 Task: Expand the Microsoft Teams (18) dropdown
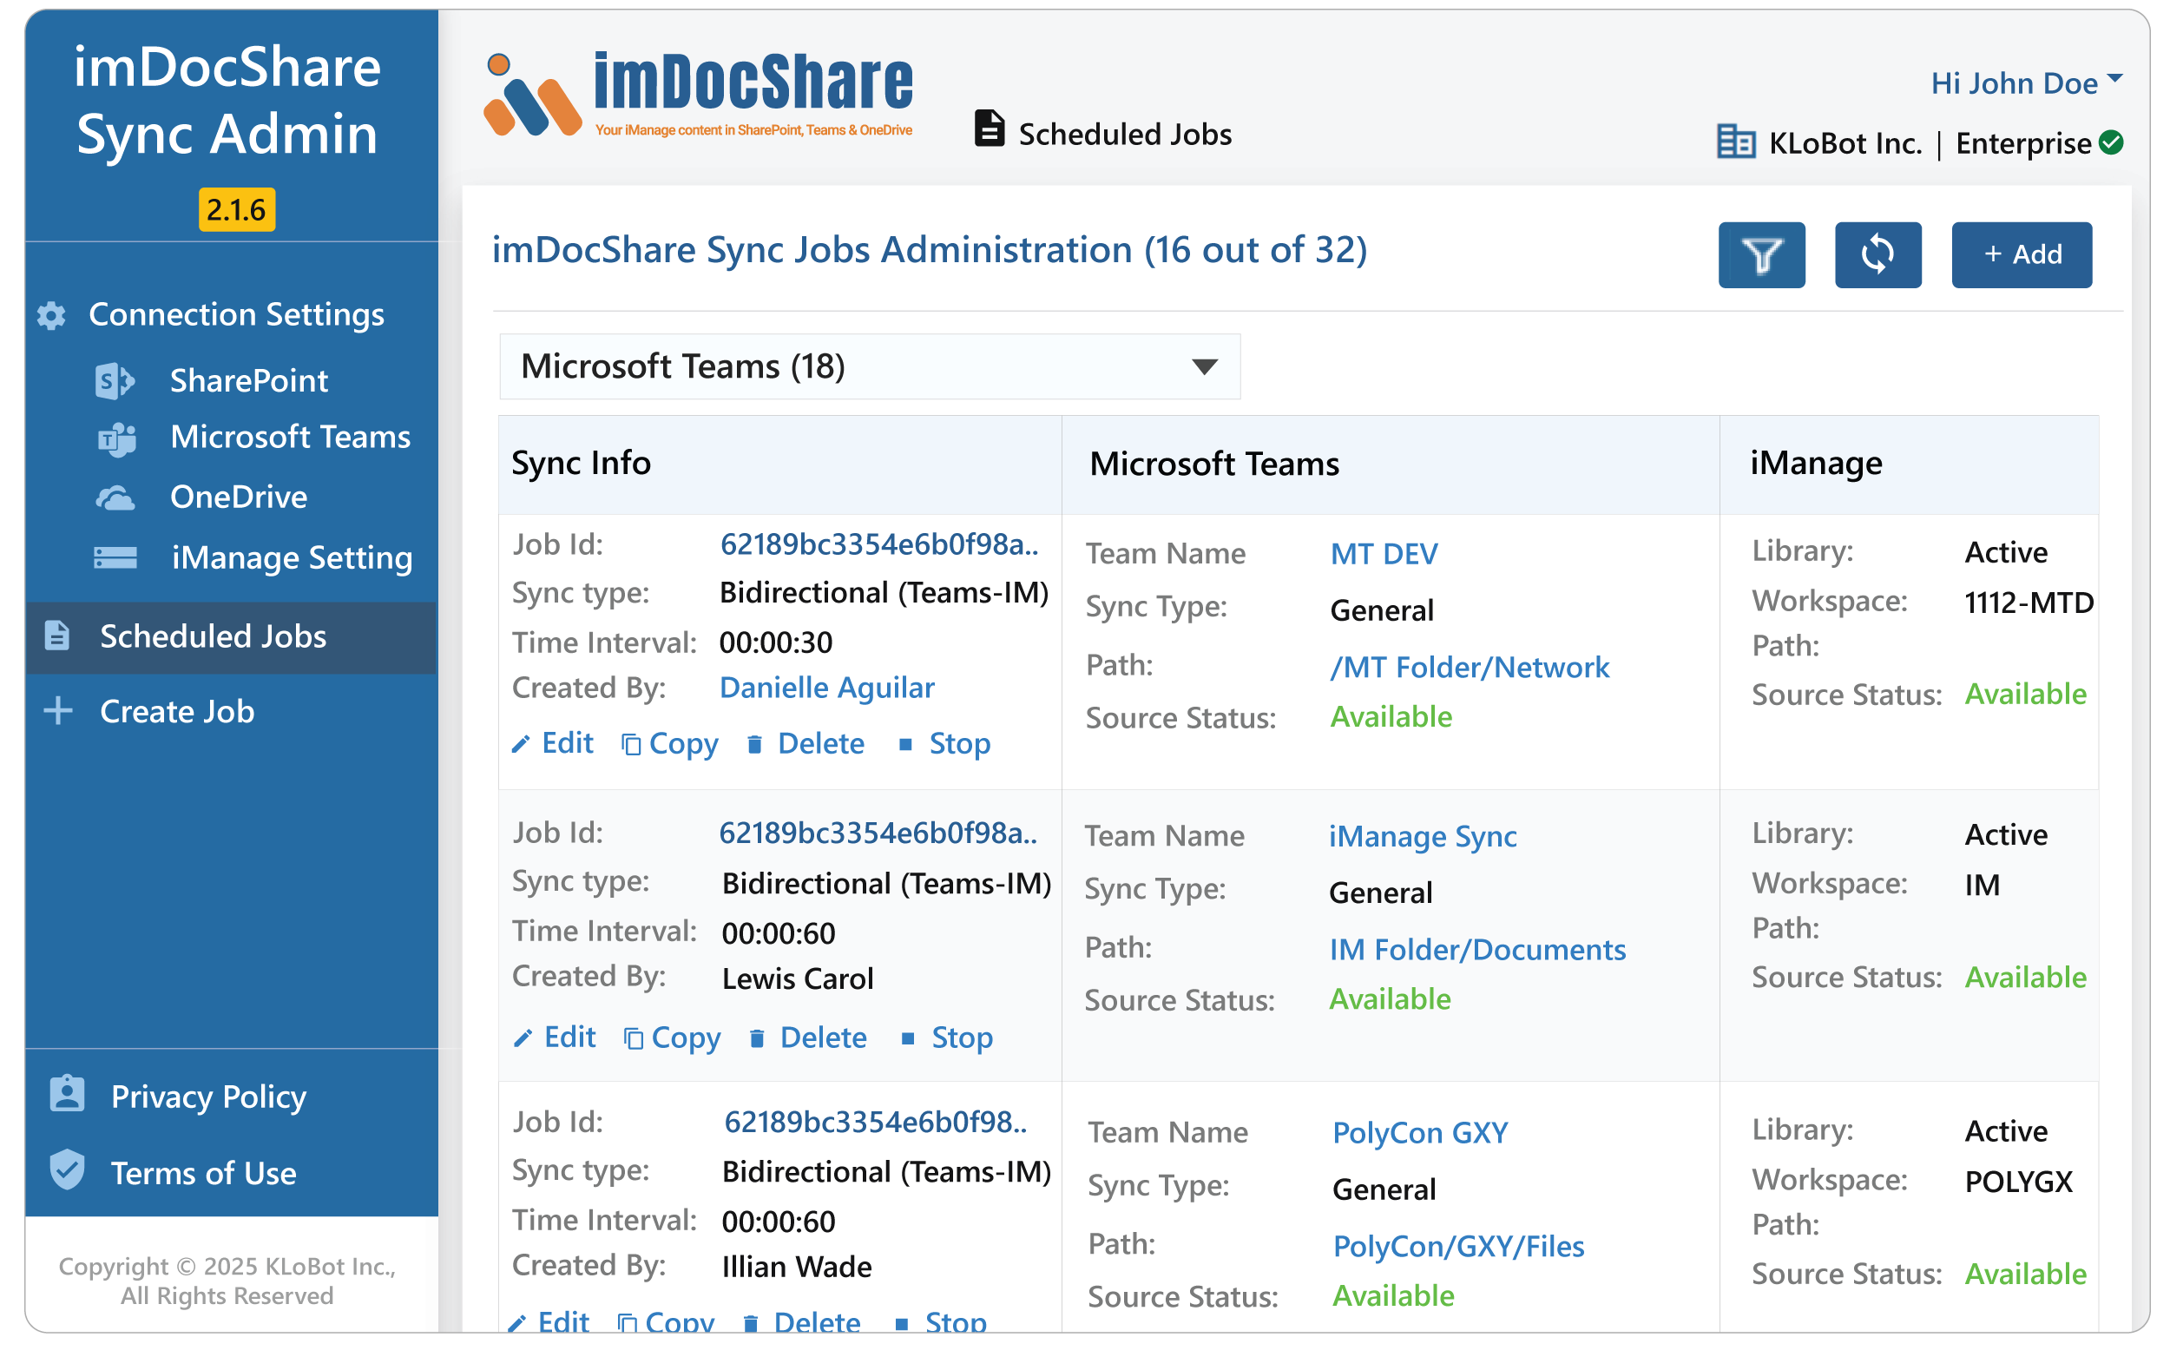(869, 366)
